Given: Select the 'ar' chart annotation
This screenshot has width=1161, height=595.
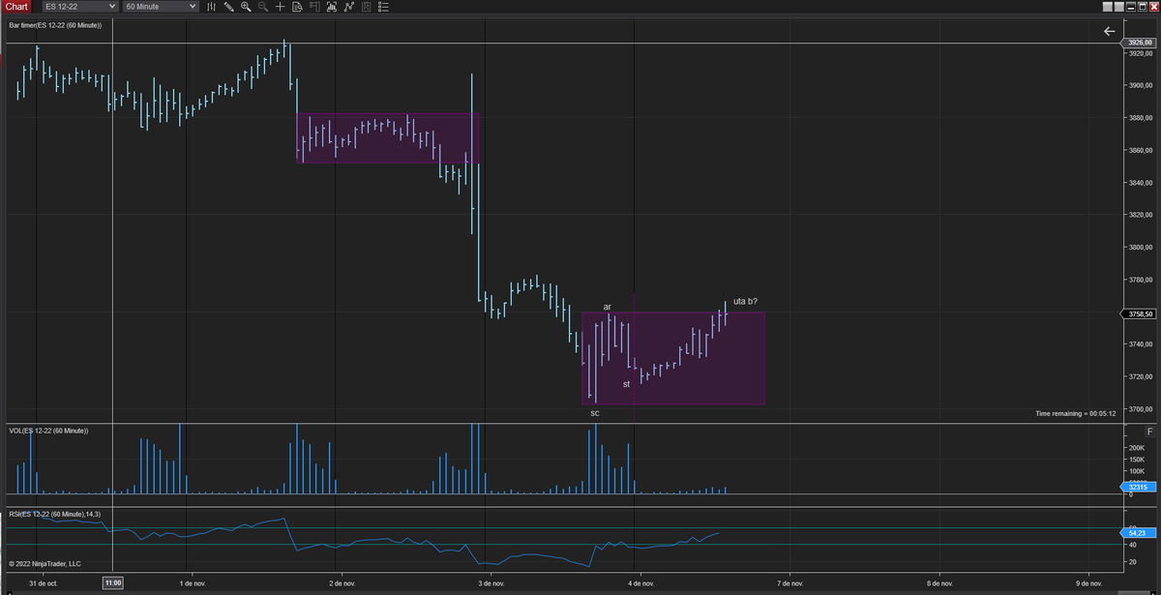Looking at the screenshot, I should point(607,307).
